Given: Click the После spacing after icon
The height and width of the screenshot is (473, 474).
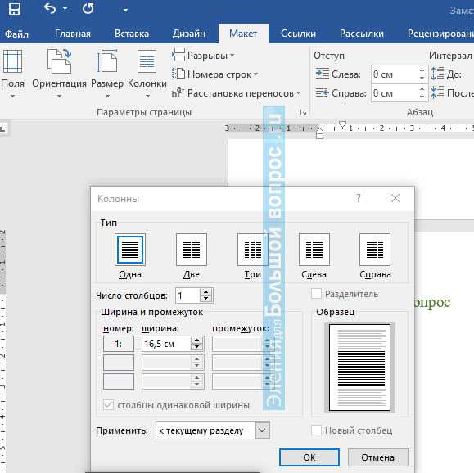Looking at the screenshot, I should 437,92.
